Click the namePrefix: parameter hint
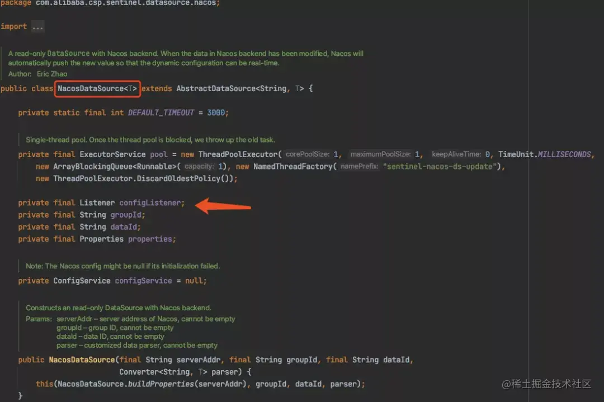 coord(360,167)
